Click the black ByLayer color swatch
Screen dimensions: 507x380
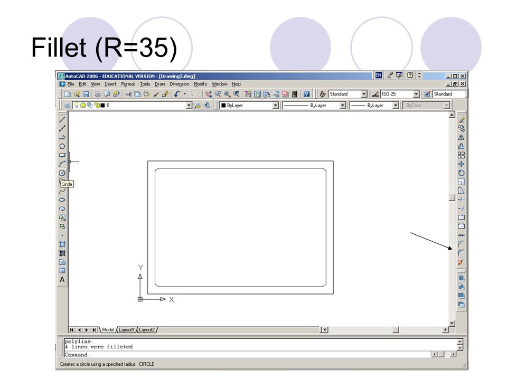(223, 106)
